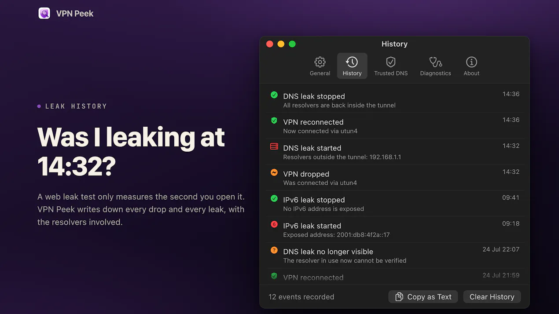Select the 'DNS leak started' event title
This screenshot has width=559, height=314.
point(312,148)
